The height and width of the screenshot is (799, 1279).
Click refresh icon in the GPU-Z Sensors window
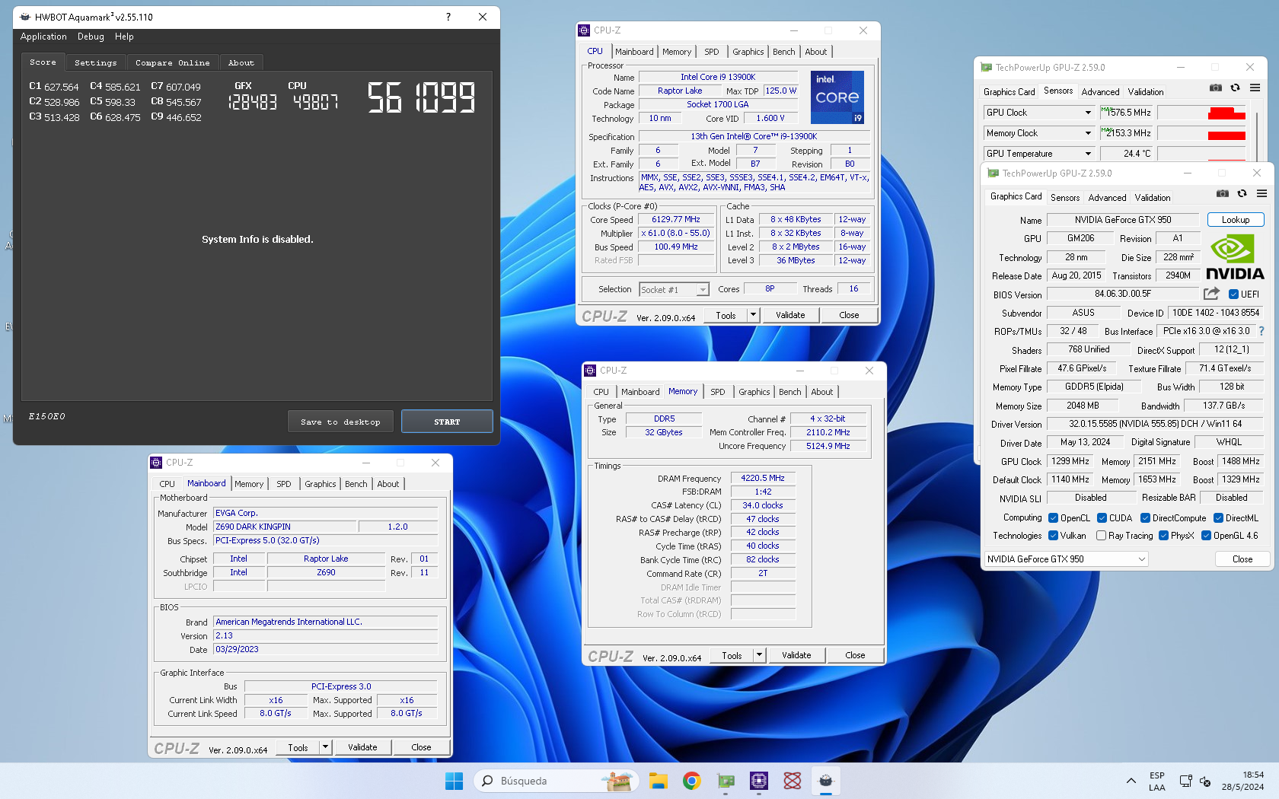pos(1235,88)
